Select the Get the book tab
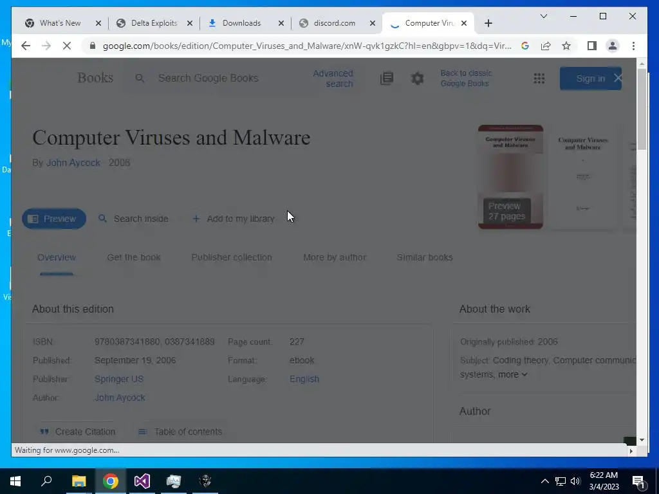This screenshot has height=494, width=659. click(134, 257)
